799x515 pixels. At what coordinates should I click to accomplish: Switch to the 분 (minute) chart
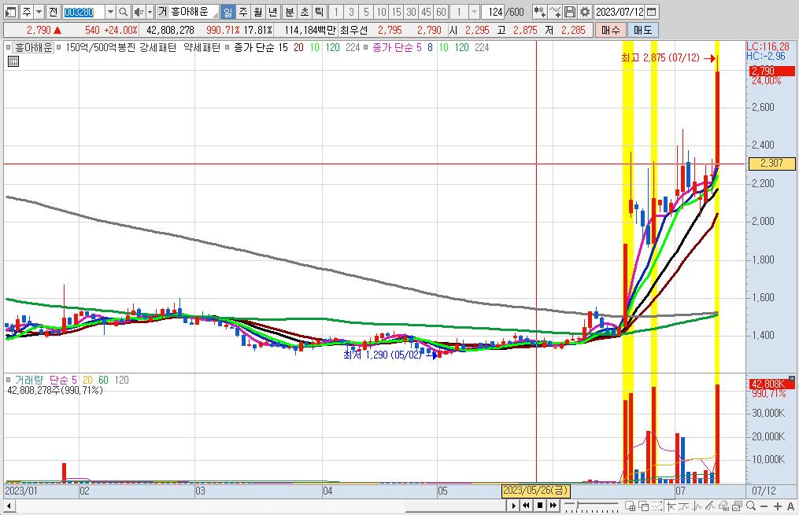[x=290, y=12]
